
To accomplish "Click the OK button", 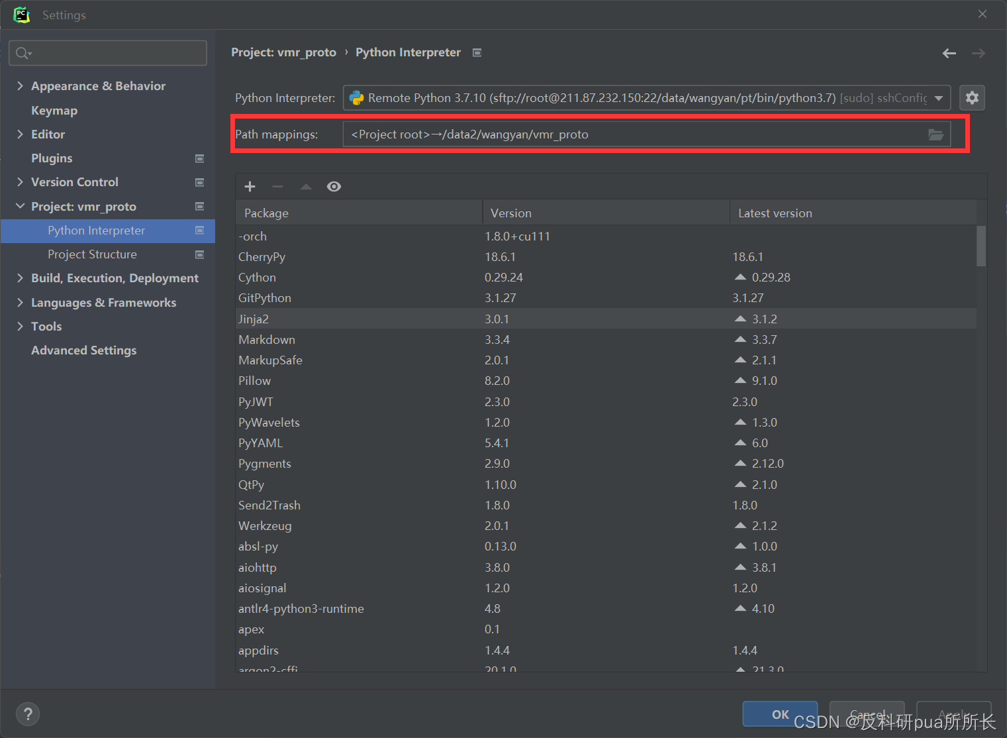I will click(x=780, y=714).
